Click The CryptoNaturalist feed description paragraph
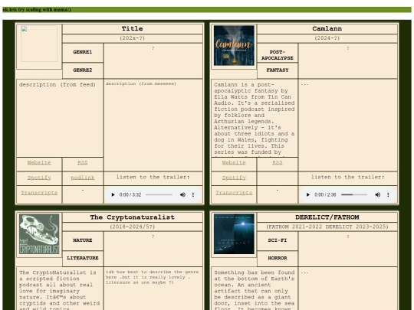414x310 pixels. pyautogui.click(x=59, y=290)
